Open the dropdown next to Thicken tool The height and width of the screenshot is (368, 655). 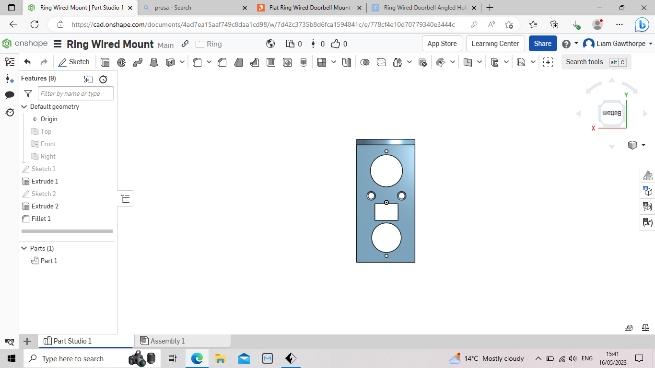point(182,62)
